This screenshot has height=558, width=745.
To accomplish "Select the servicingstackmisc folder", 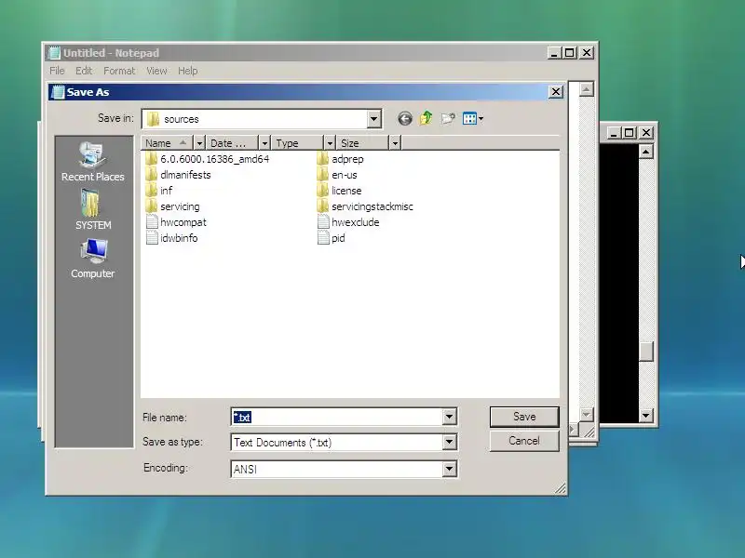I will pyautogui.click(x=365, y=206).
